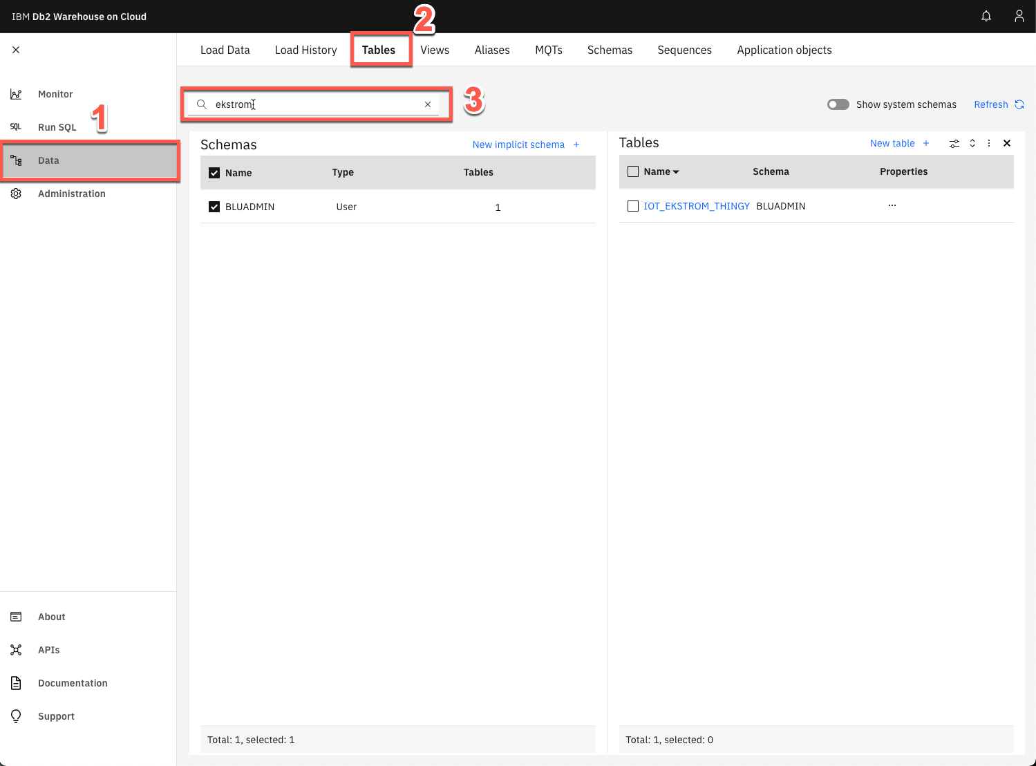Click the New implicit schema link

coord(518,144)
